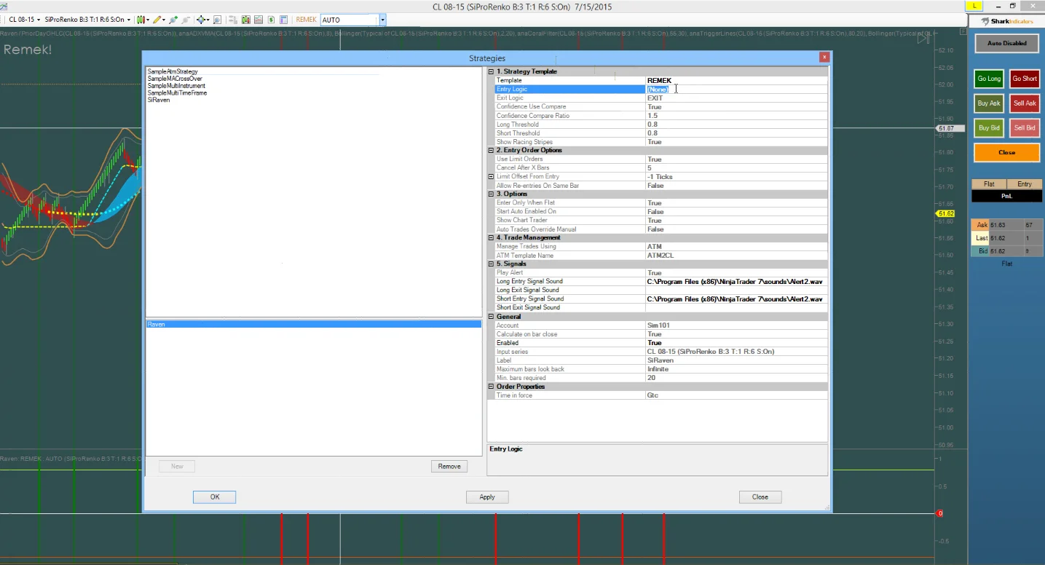Click the orange Close position button

click(x=1007, y=152)
